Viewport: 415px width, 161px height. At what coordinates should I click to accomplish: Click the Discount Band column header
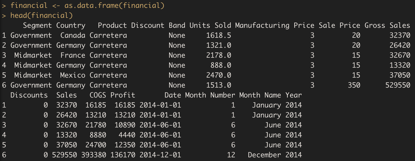click(158, 25)
